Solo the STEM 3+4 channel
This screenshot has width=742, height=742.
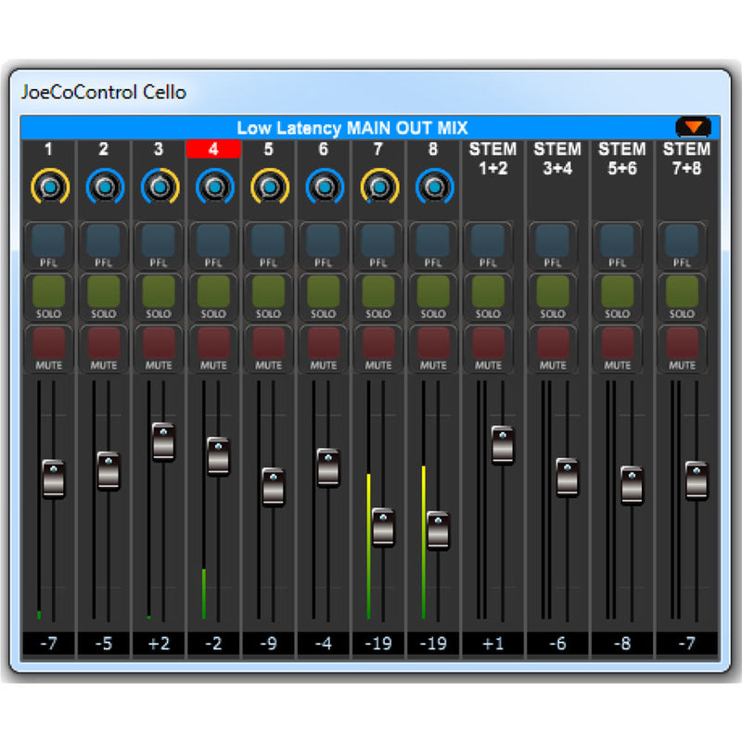pos(553,292)
